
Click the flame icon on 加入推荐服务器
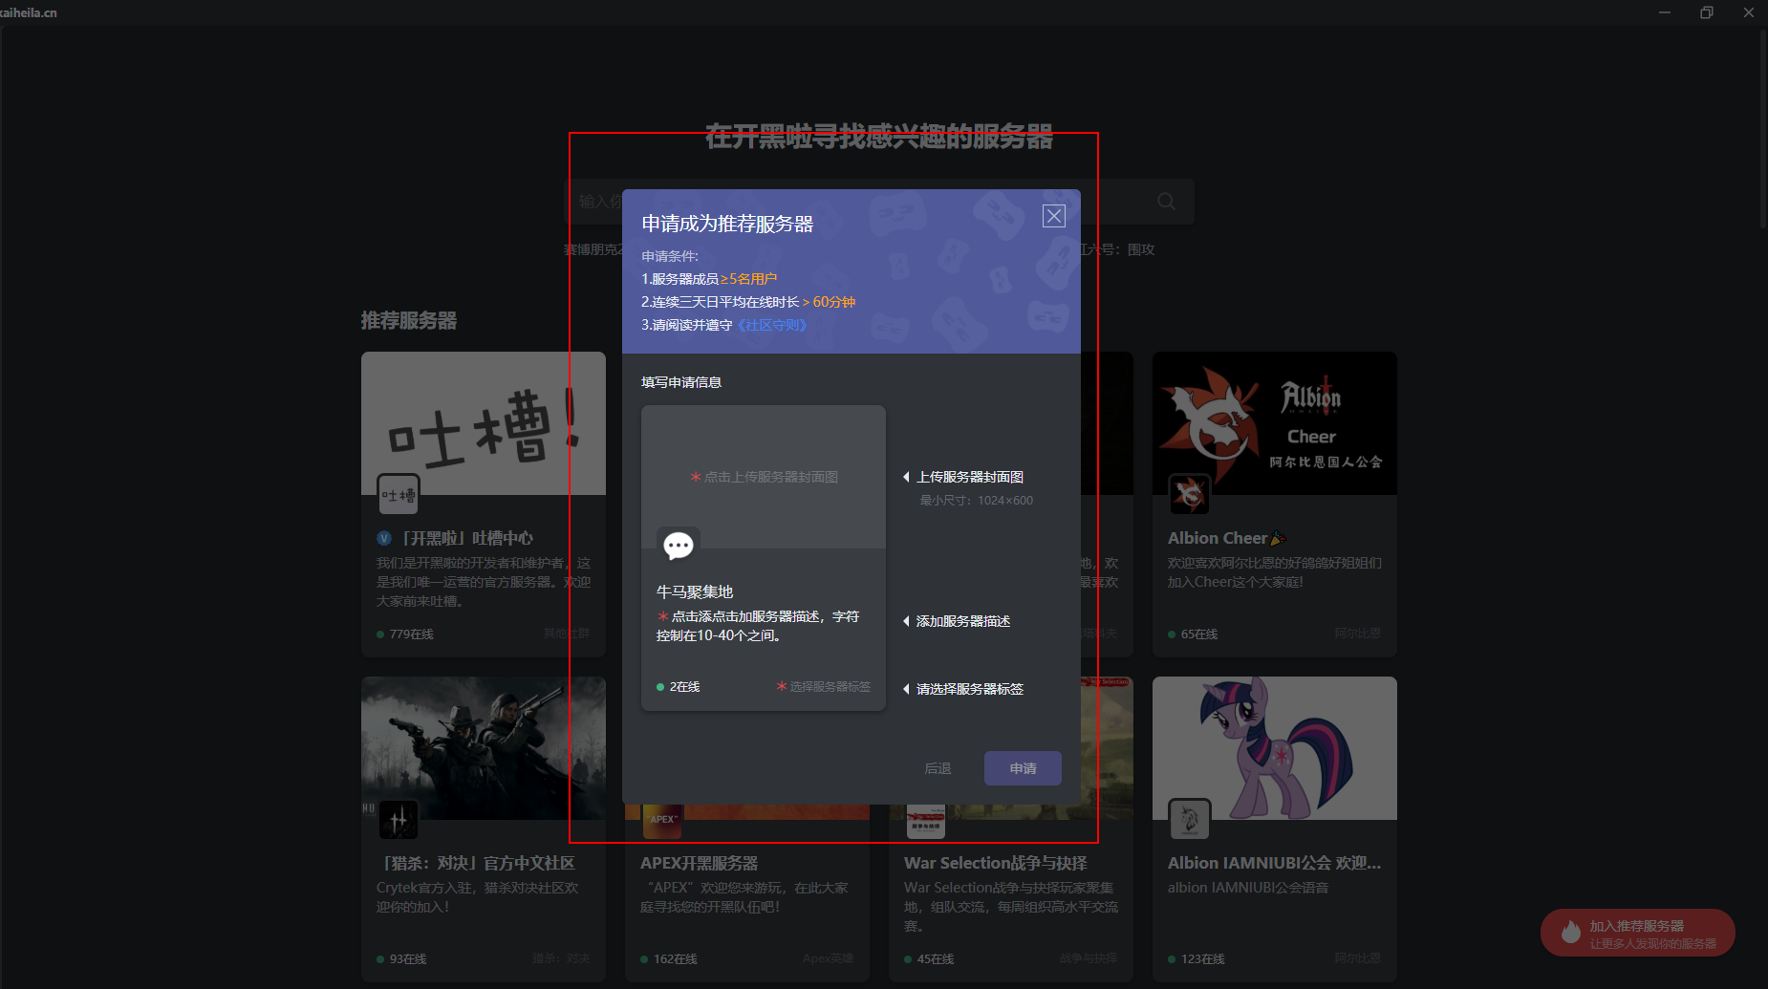[1570, 932]
